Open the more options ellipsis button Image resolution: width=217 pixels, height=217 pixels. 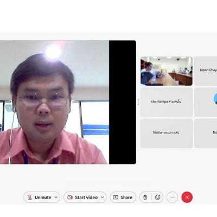click(172, 197)
